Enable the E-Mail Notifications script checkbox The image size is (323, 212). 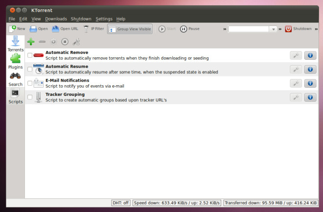click(30, 83)
